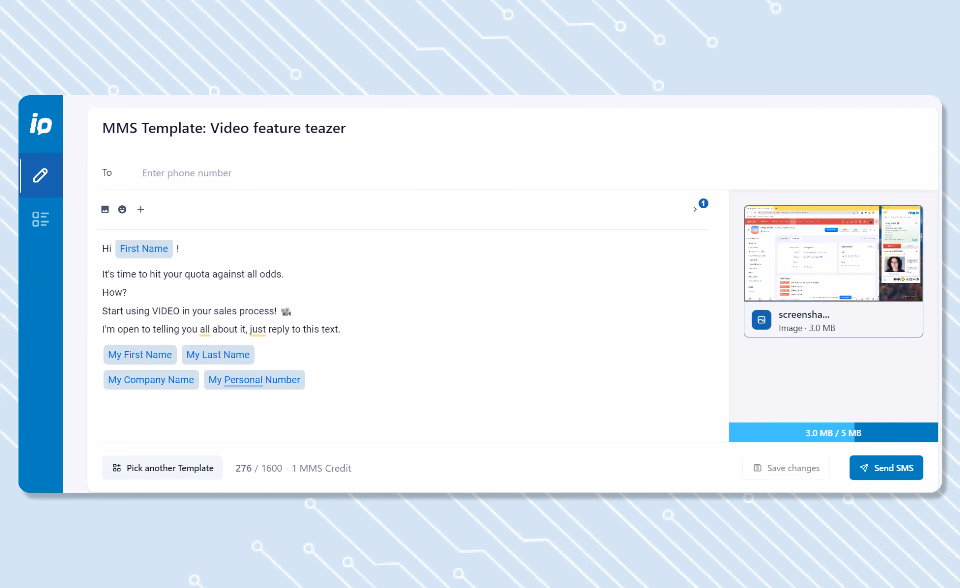Click the blue image file icon beside screensha…
960x588 pixels.
[x=761, y=320]
